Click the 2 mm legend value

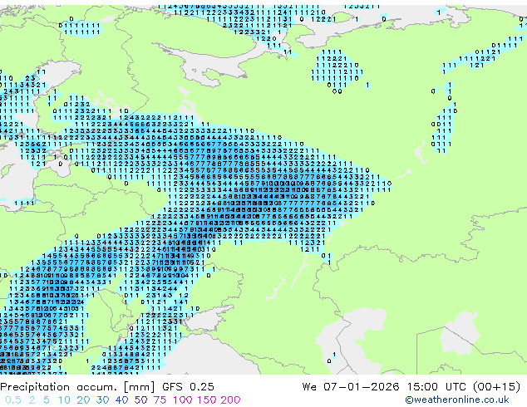tap(32, 400)
